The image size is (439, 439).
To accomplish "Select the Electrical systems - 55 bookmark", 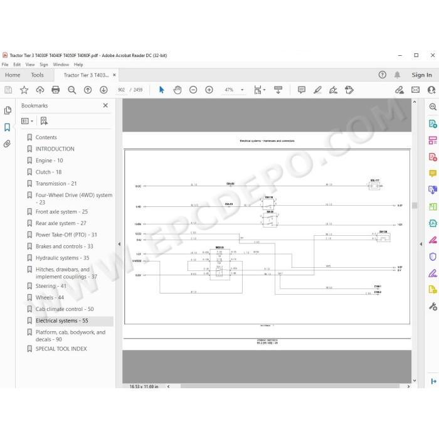I will (x=61, y=321).
